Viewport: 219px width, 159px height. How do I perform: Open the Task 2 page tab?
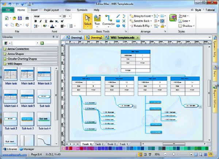(x=99, y=144)
